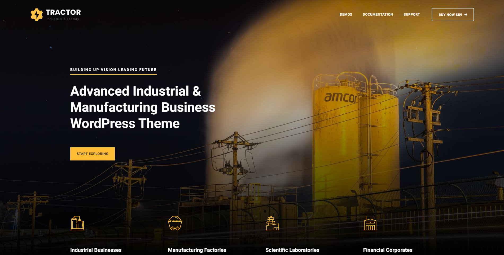This screenshot has height=255, width=504.
Task: Click the 'Industrial & Factory' logo subtitle
Action: (63, 19)
